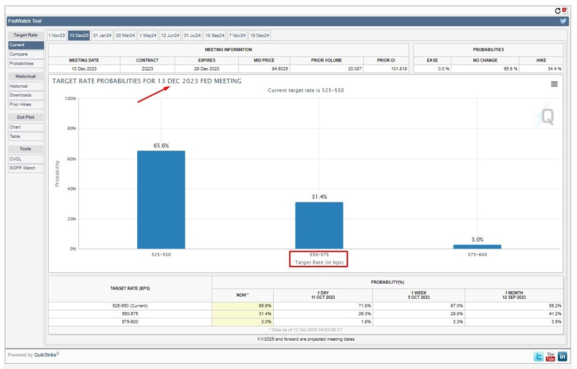Click the 3.0% bar for 575-600
Viewport: 577px width, 369px height.
pyautogui.click(x=477, y=247)
